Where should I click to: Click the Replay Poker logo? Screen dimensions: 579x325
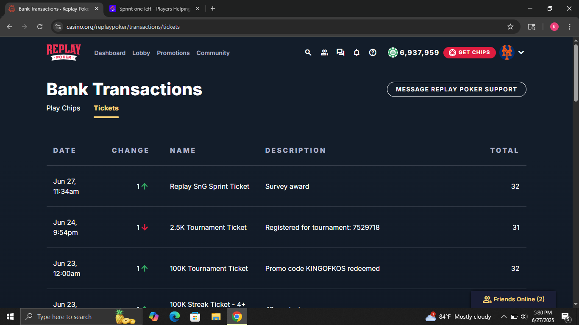tap(64, 52)
